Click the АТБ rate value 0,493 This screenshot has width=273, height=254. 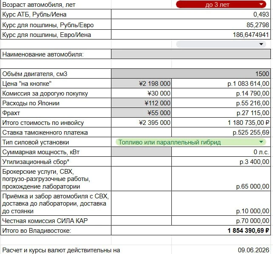(x=191, y=14)
